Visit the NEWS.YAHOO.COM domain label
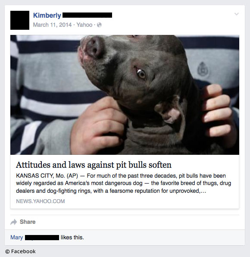This screenshot has width=250, height=257. (x=40, y=201)
